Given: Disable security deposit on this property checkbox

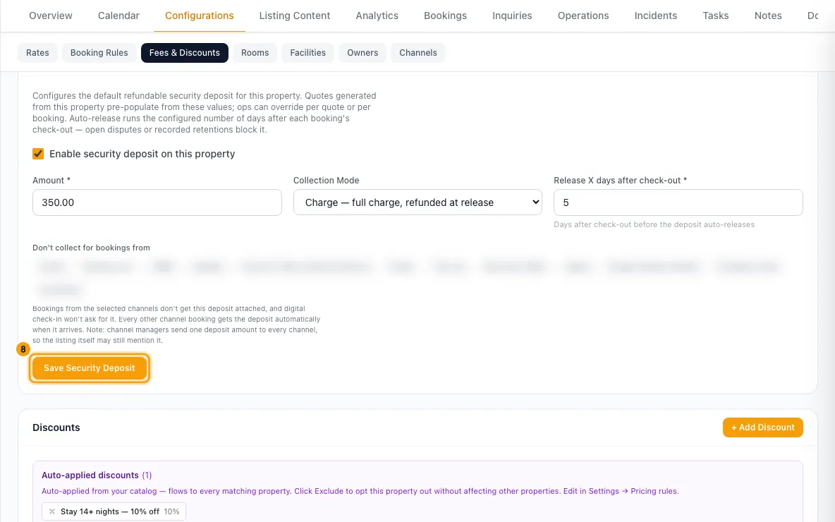Looking at the screenshot, I should 38,154.
